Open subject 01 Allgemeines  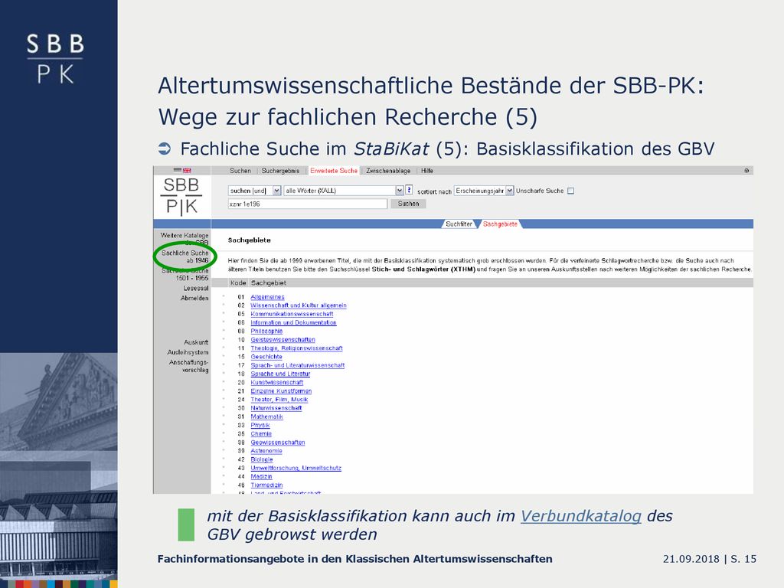267,297
